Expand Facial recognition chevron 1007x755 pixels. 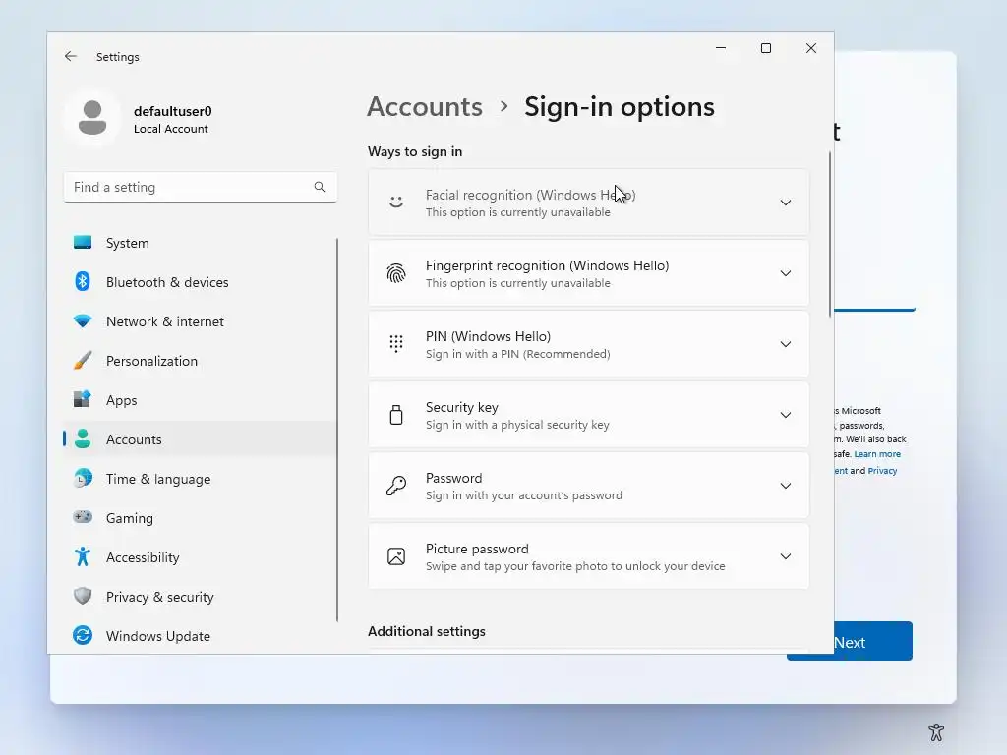(786, 203)
